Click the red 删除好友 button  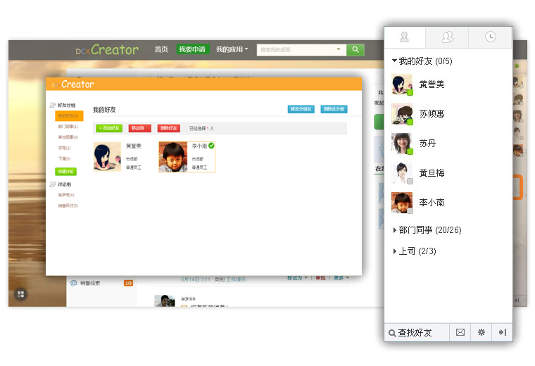click(168, 129)
